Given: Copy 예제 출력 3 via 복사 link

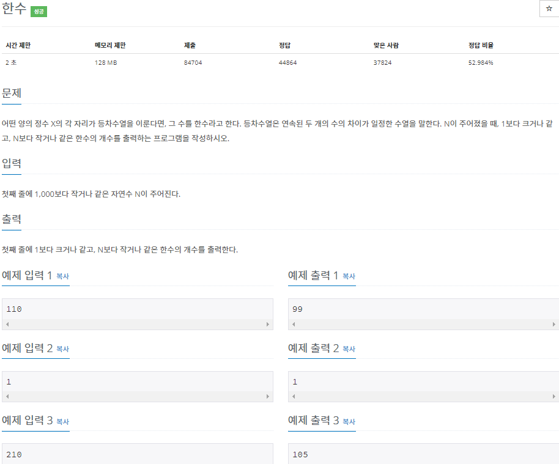Looking at the screenshot, I should coord(349,422).
